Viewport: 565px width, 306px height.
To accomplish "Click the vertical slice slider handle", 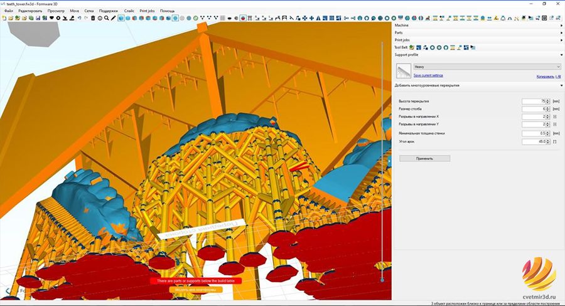I will click(382, 280).
